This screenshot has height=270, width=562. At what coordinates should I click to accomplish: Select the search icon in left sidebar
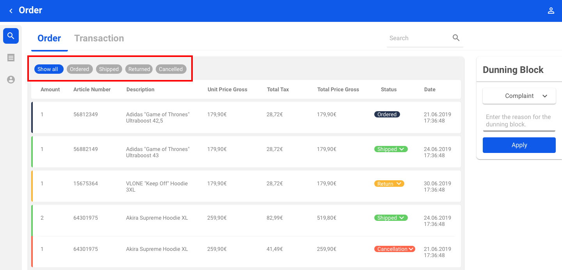[x=11, y=36]
